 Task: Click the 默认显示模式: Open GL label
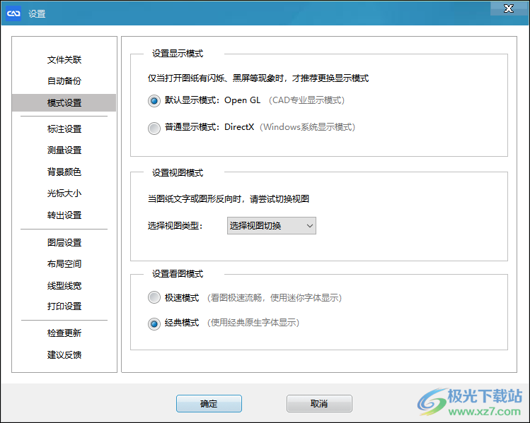tap(212, 100)
